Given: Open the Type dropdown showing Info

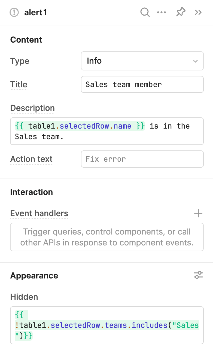Looking at the screenshot, I should coord(142,61).
